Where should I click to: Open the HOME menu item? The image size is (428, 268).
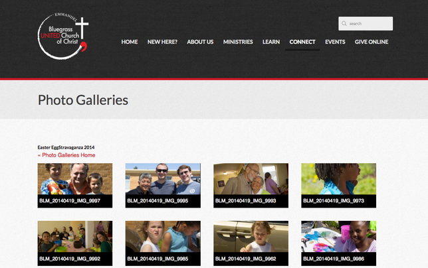130,42
